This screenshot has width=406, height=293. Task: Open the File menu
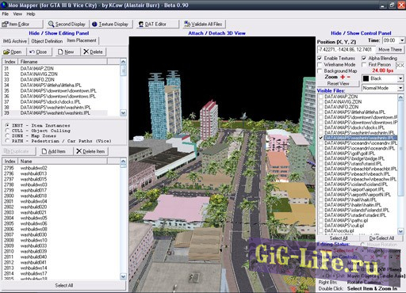[x=6, y=14]
